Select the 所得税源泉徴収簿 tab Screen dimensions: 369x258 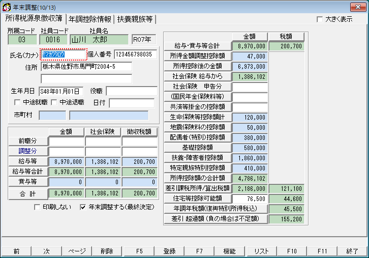(34, 19)
